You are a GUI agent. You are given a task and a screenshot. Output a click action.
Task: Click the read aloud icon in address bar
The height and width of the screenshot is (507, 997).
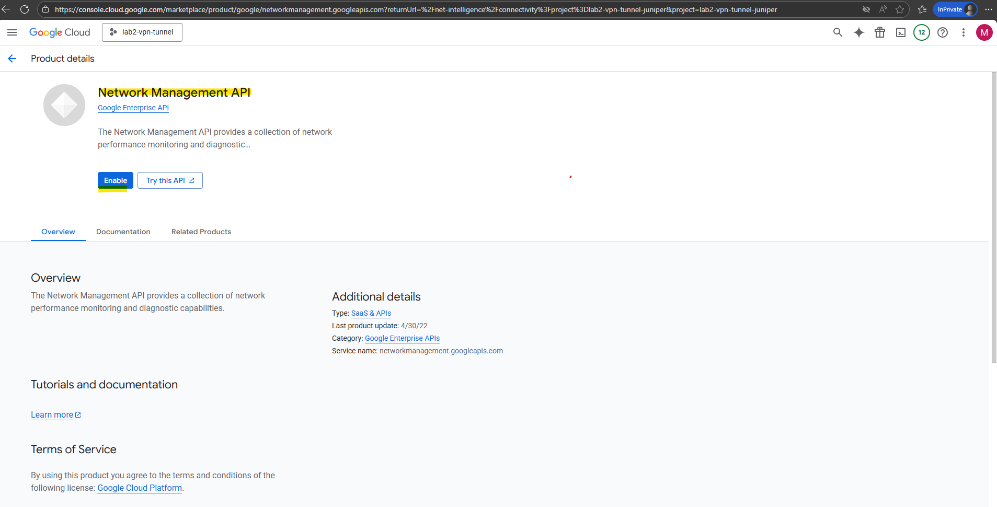click(883, 9)
